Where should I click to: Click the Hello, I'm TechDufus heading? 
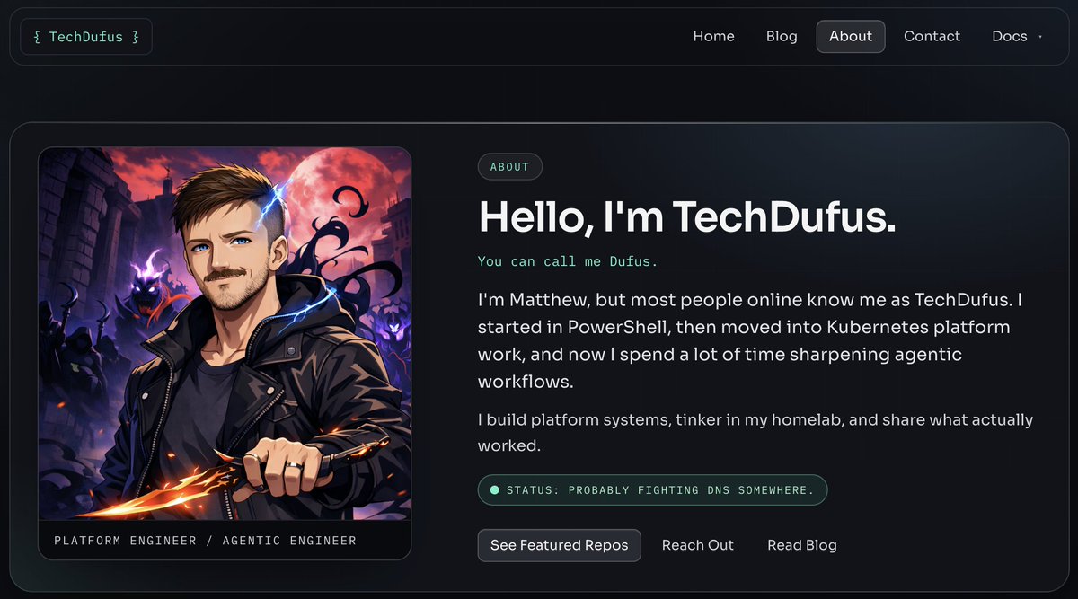tap(688, 216)
